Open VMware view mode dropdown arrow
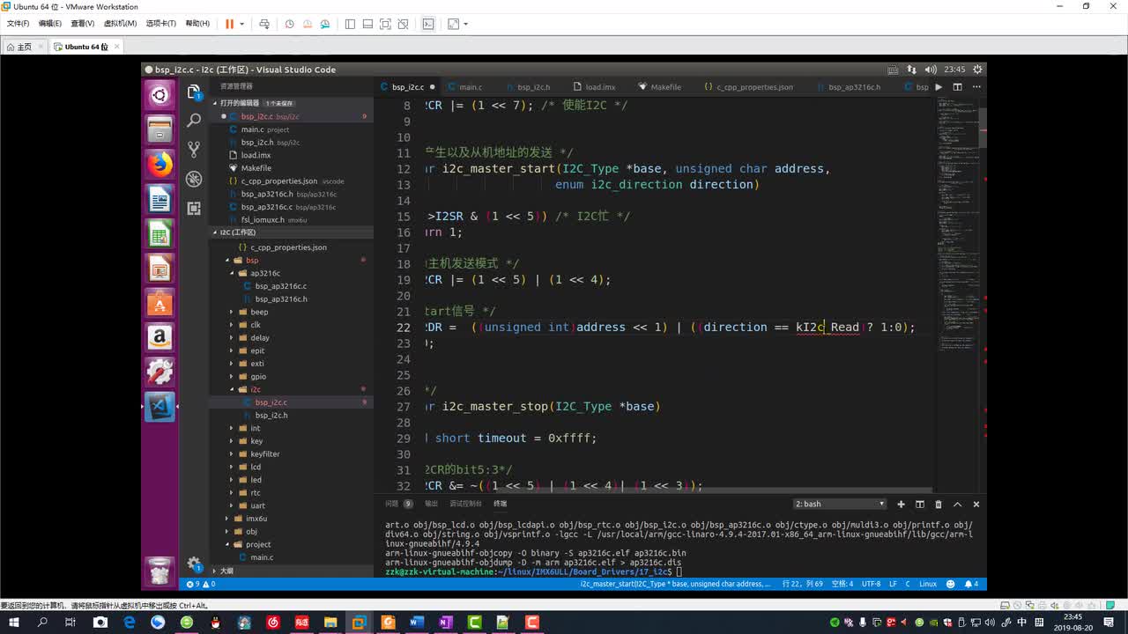This screenshot has width=1128, height=634. (465, 24)
